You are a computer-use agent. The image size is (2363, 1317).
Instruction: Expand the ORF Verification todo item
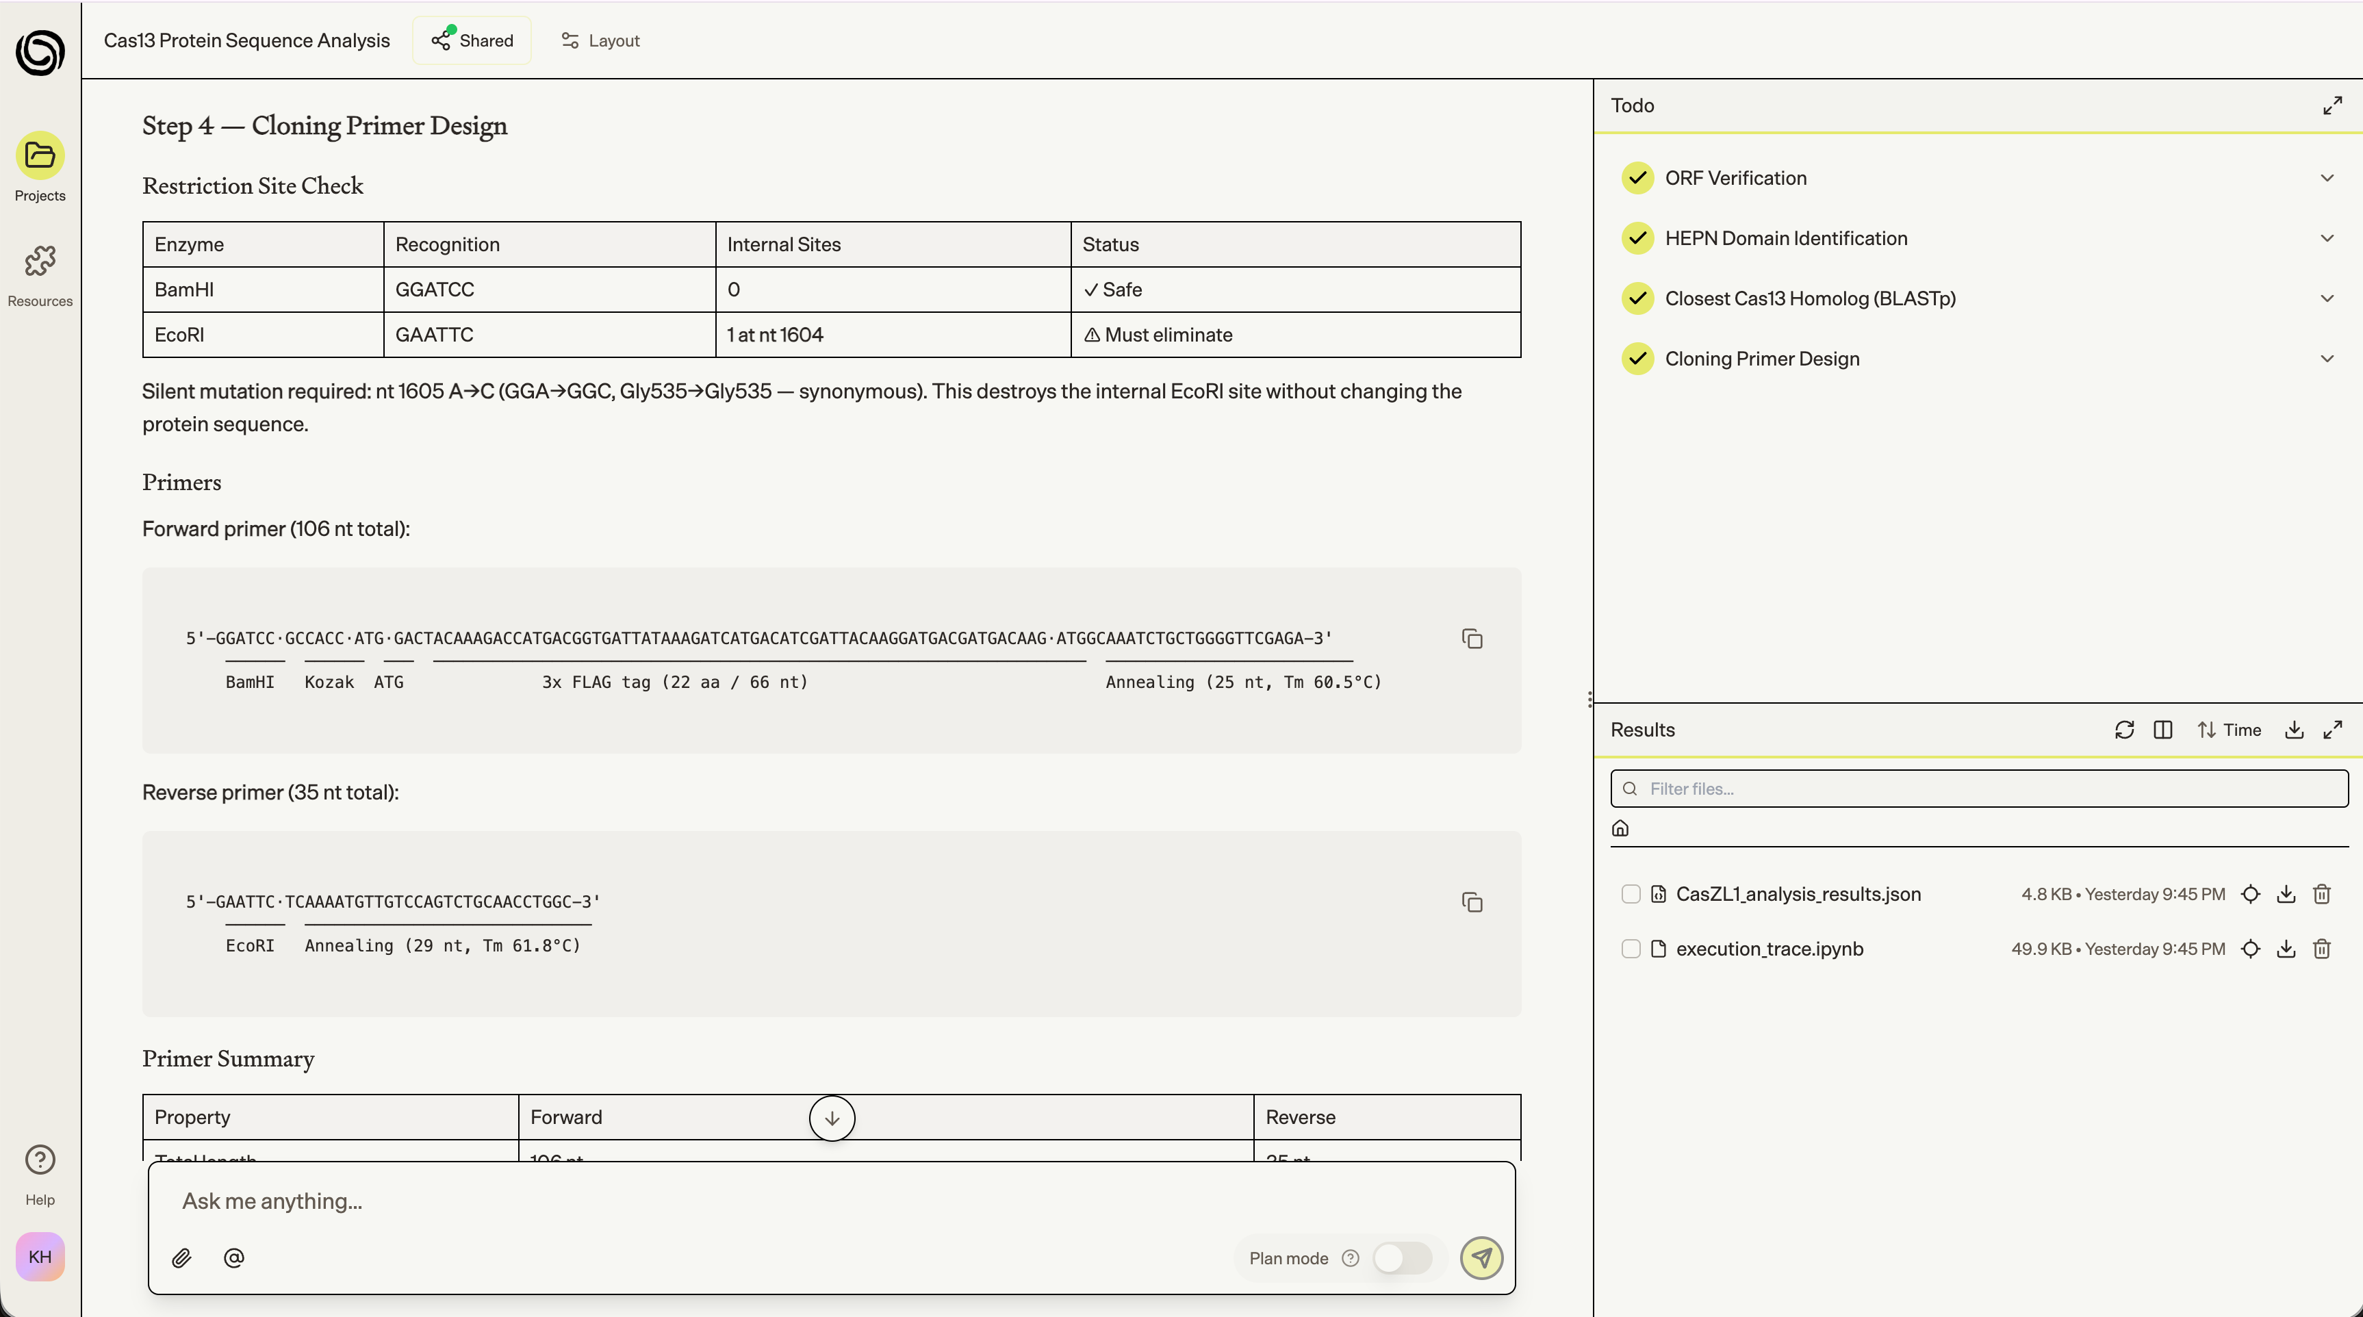[2326, 178]
